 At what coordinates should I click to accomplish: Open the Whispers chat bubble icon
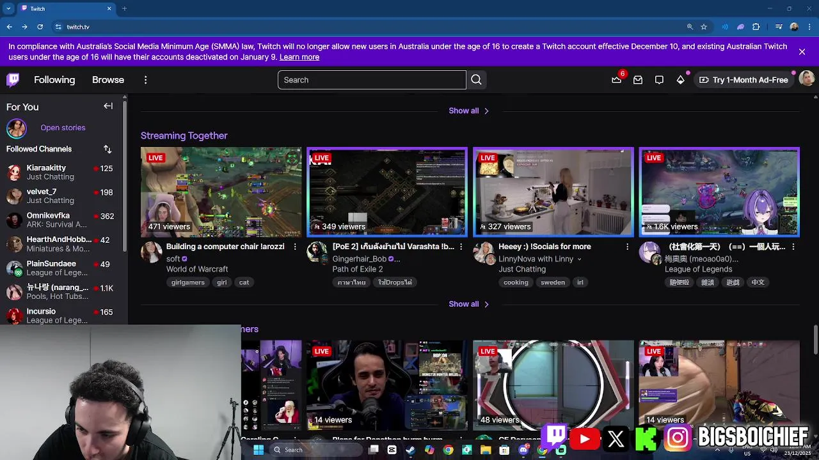tap(659, 80)
